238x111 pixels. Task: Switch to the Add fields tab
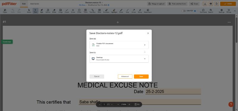click(35, 4)
